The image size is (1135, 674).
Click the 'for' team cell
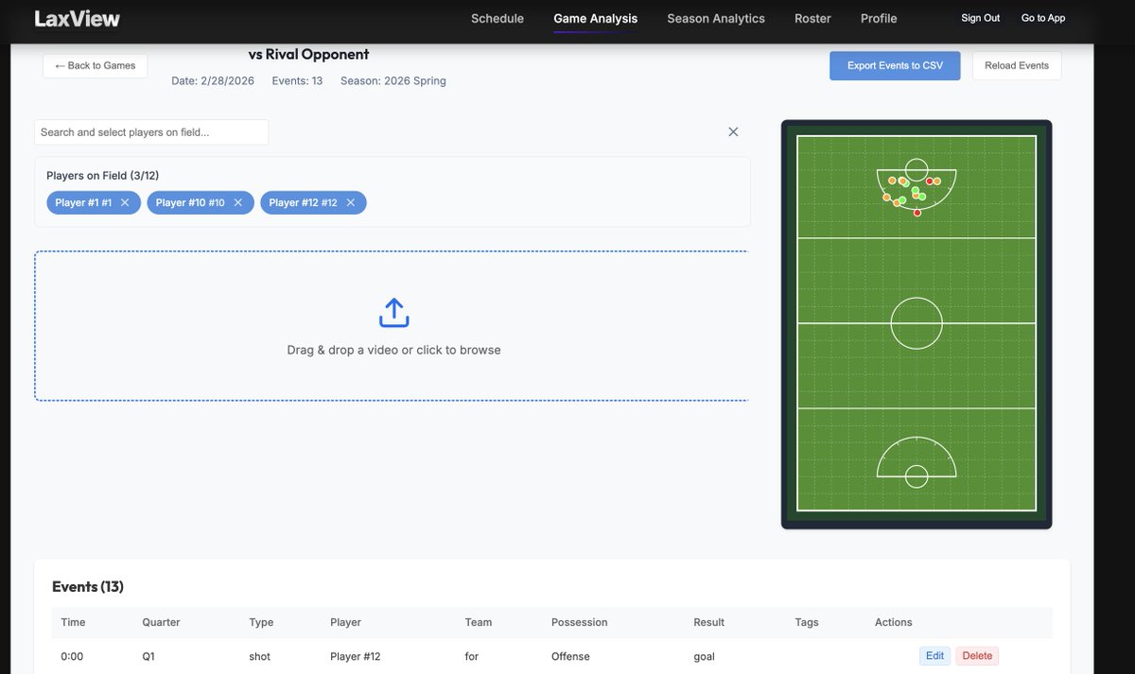tap(472, 656)
